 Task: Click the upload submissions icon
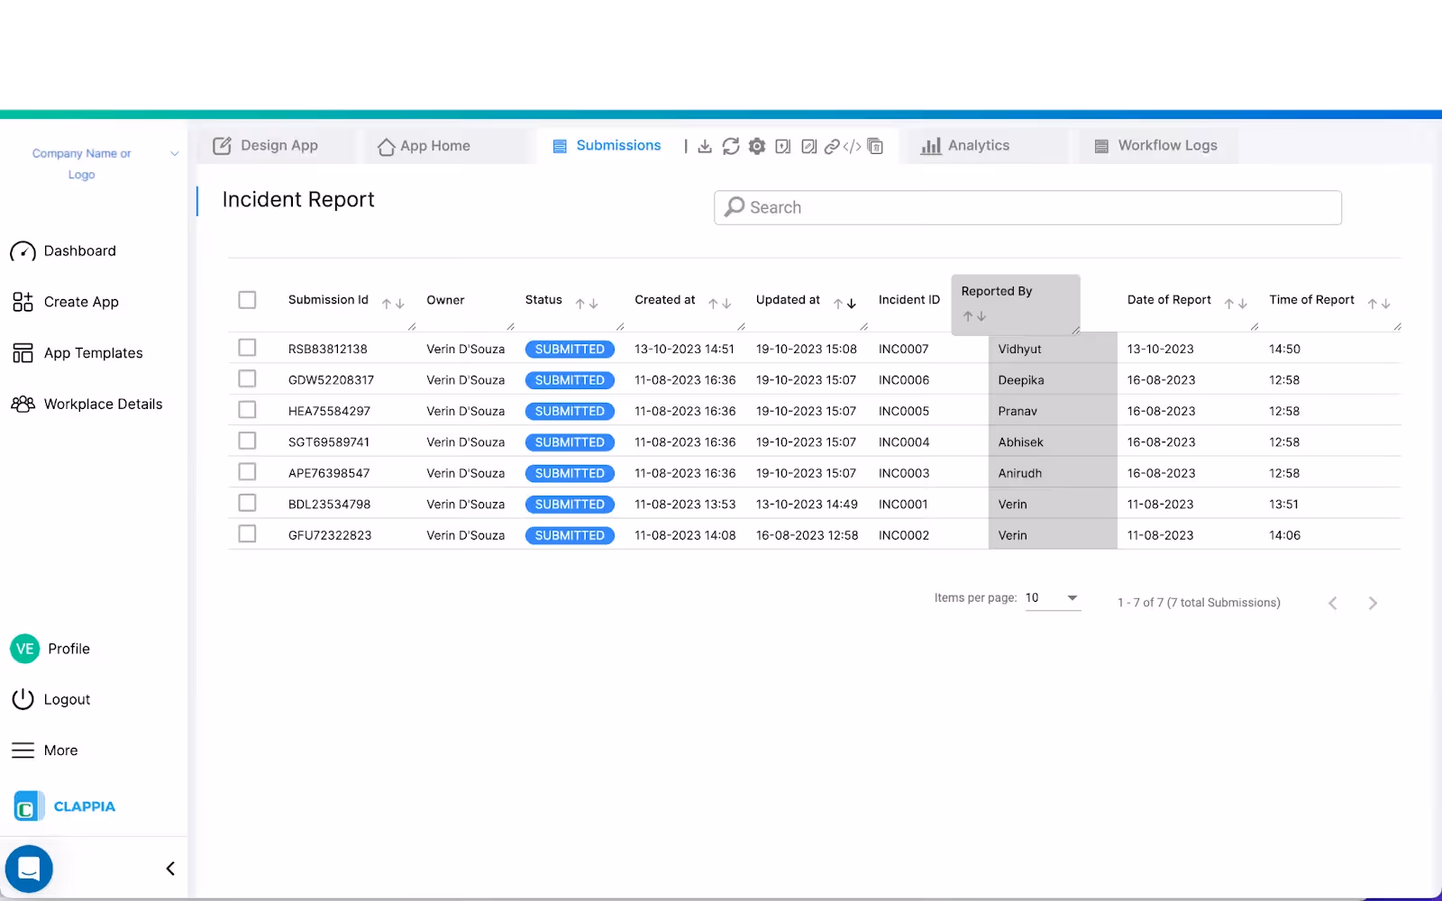[x=783, y=145]
